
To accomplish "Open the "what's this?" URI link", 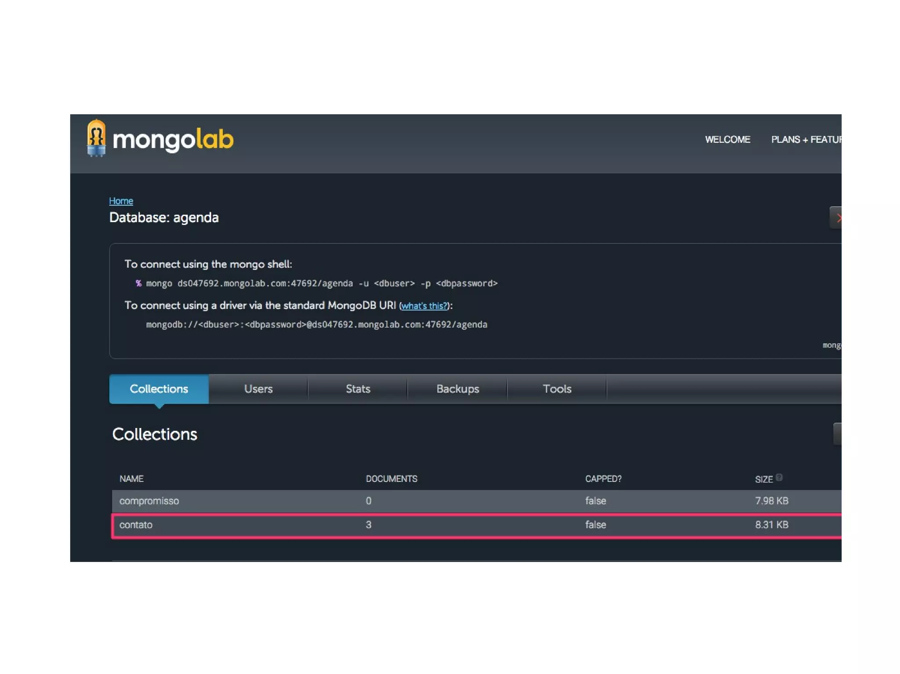I will [x=424, y=306].
